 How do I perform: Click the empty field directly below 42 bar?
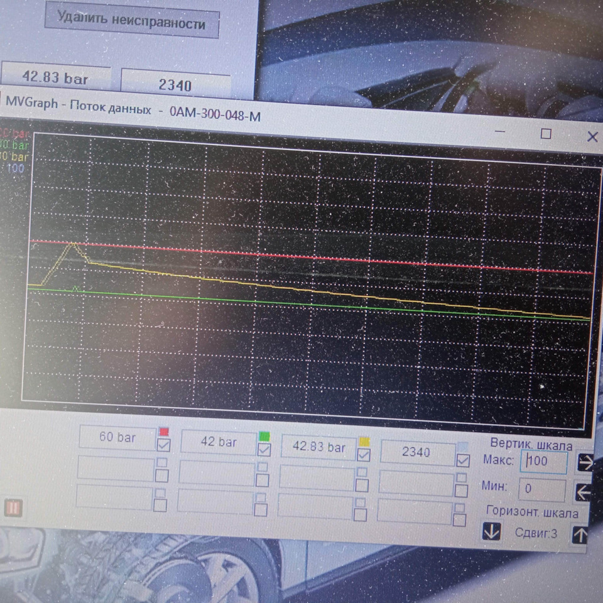[x=217, y=472]
